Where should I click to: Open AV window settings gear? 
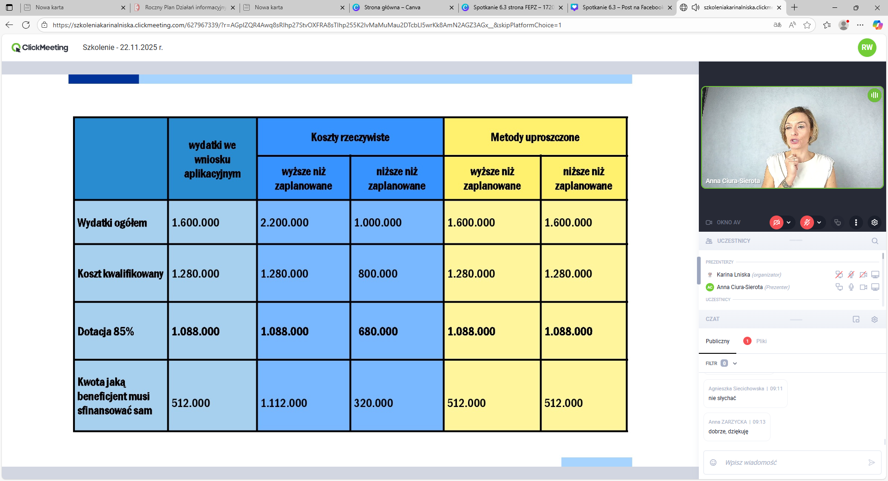(x=874, y=222)
